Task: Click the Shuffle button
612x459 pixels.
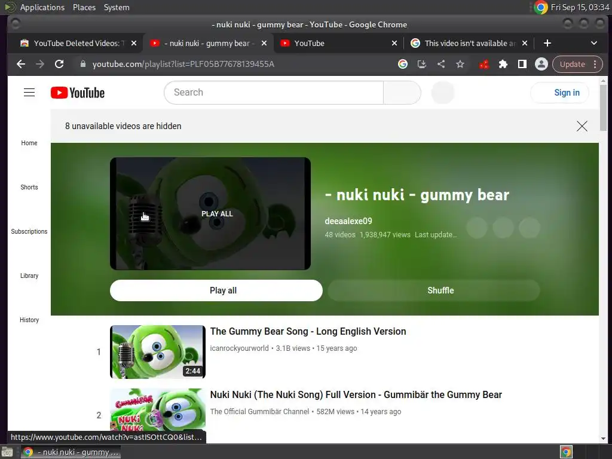Action: coord(434,290)
